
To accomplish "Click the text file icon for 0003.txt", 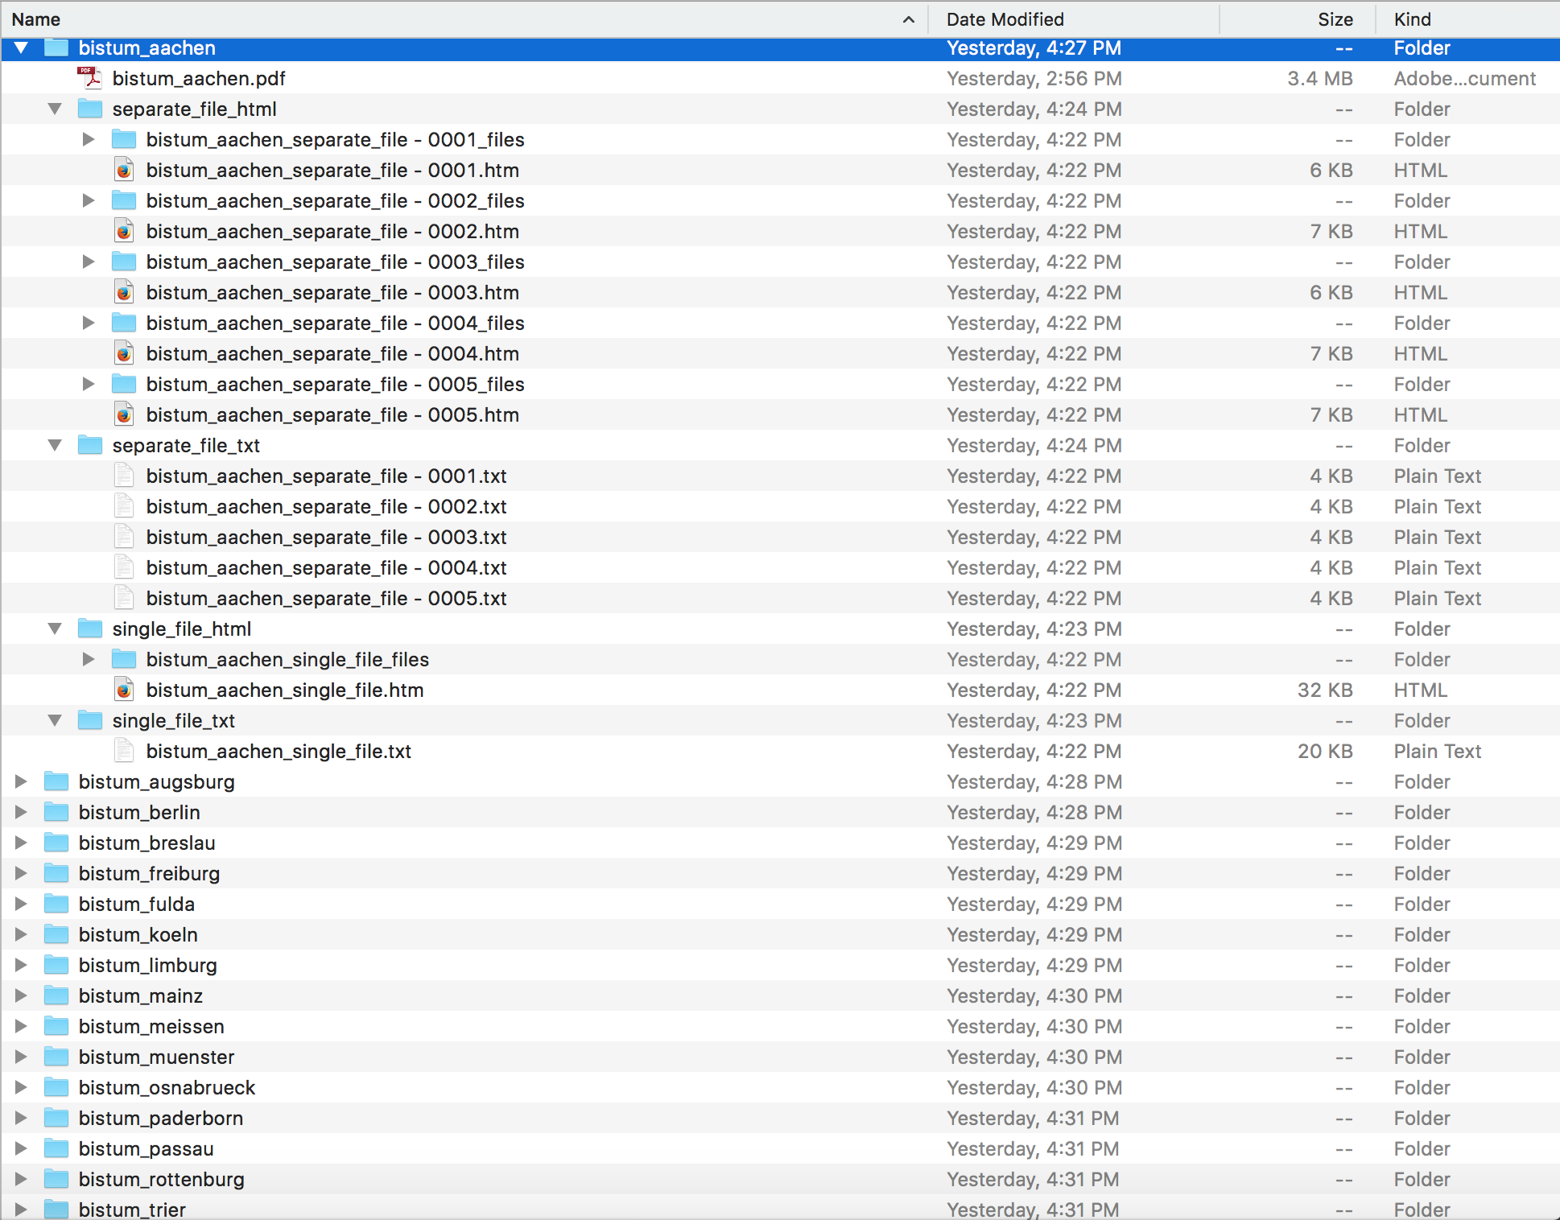I will (124, 537).
